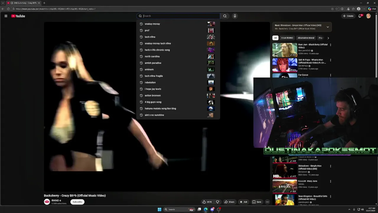Click the Create button
378x213 pixels.
[x=348, y=16]
